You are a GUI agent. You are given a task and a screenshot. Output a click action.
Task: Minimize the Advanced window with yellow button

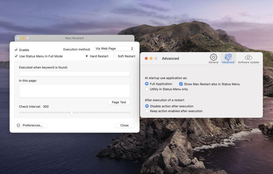(151, 59)
